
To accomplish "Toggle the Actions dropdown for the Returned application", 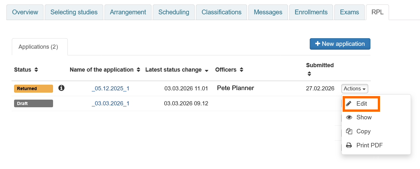I will pos(354,89).
